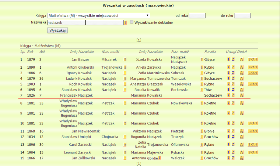Screen dimensions: 280x166
Task: Open SKAN for Antoni Gruberski's Rybno record
Action: click(253, 68)
